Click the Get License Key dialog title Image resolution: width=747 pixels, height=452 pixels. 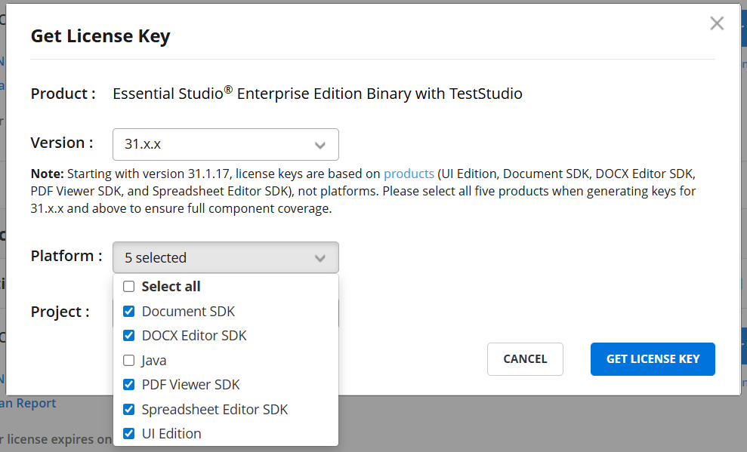point(100,35)
